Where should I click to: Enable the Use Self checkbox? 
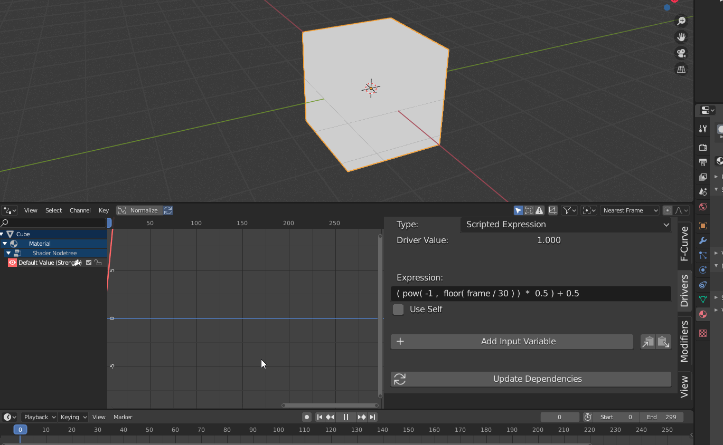[x=398, y=309]
